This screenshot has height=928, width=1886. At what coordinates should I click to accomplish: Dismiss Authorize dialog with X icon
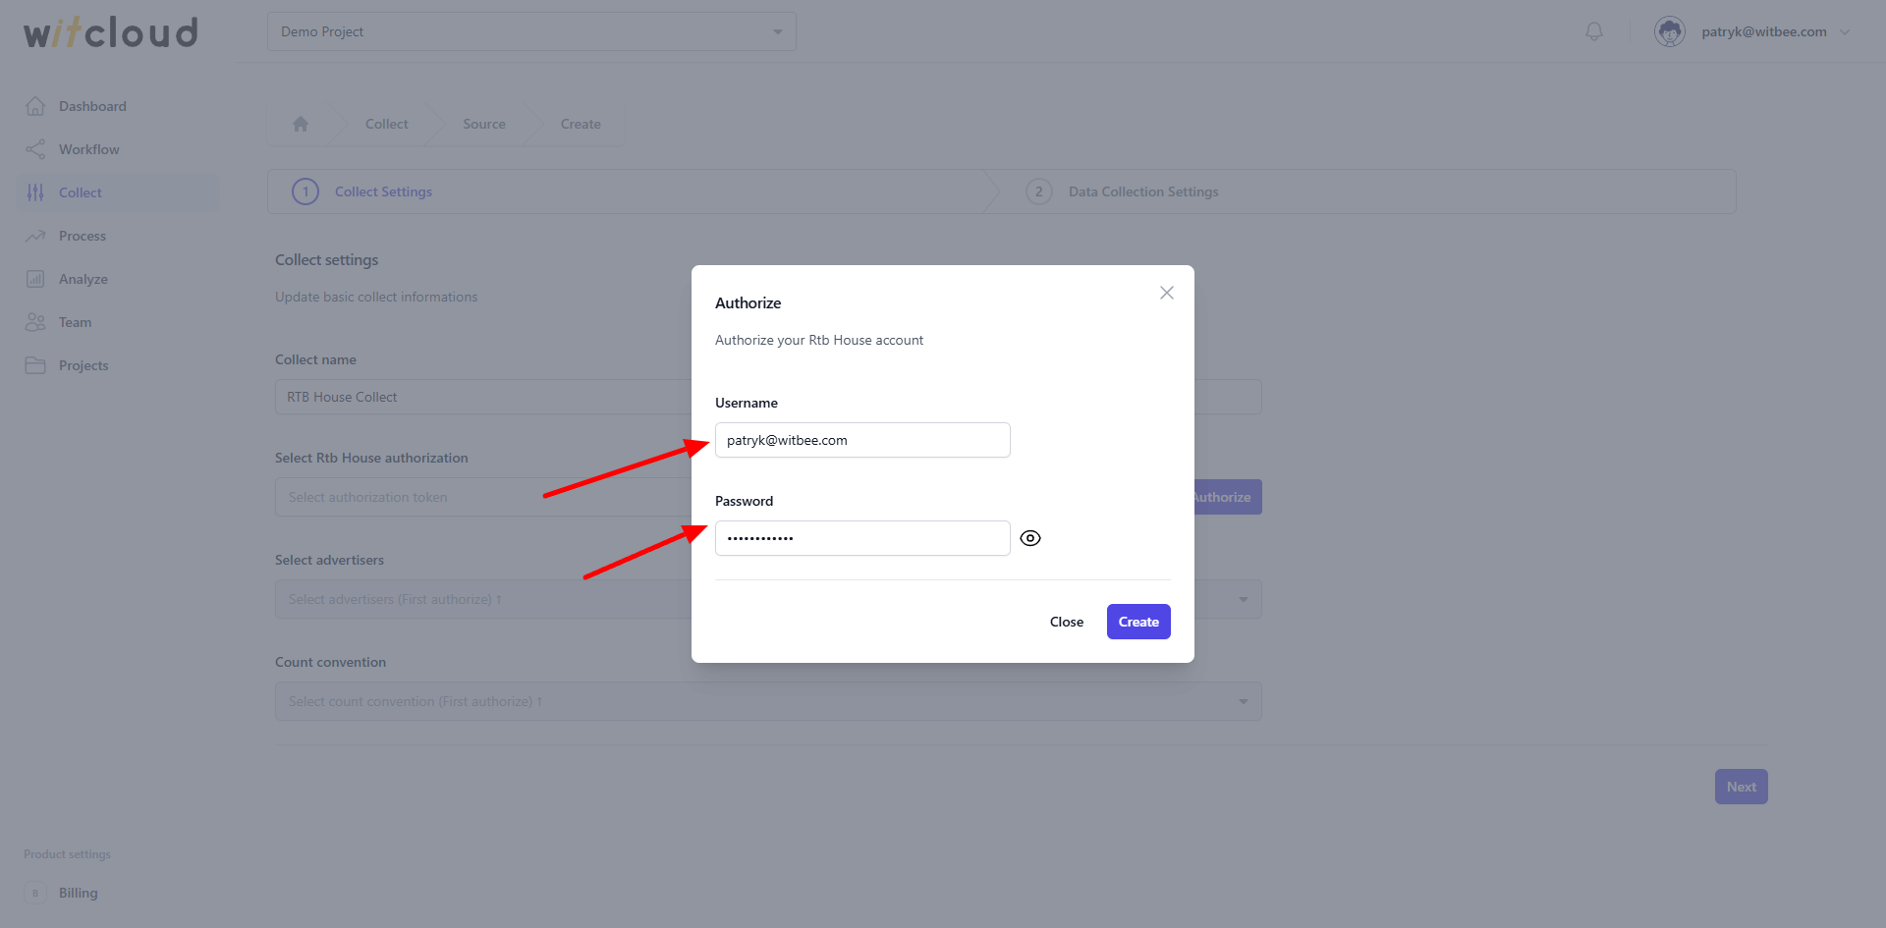(x=1167, y=293)
